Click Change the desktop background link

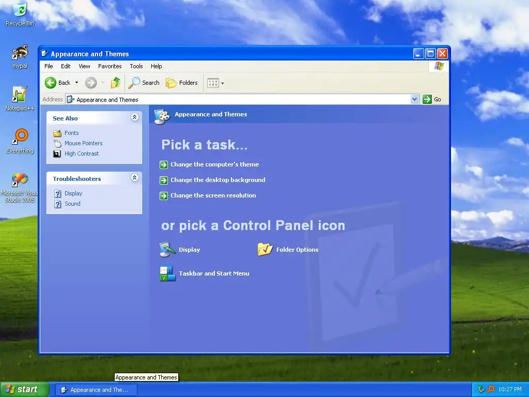218,180
